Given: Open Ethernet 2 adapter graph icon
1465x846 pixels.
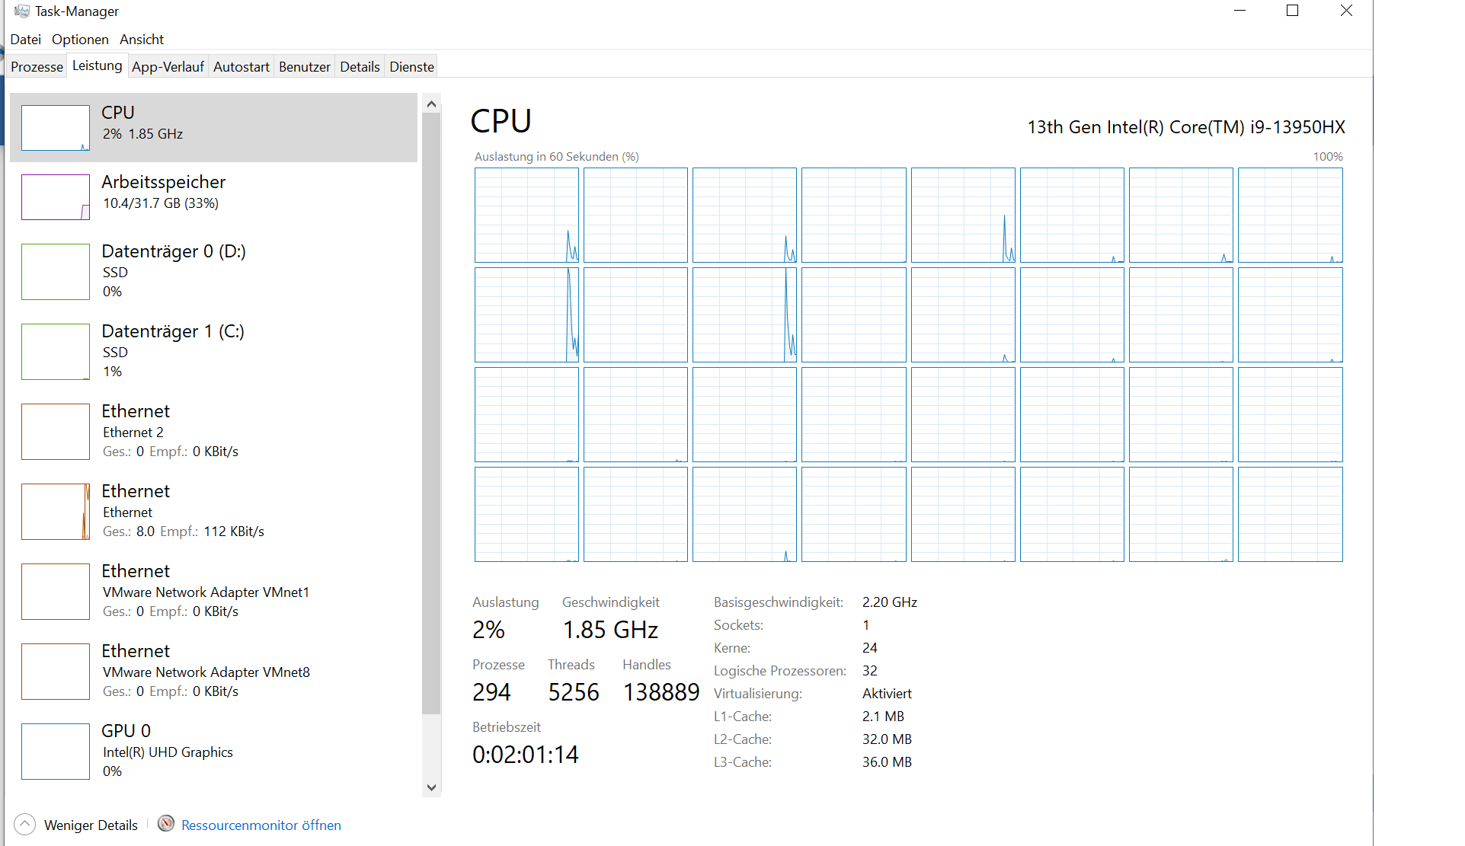Looking at the screenshot, I should pyautogui.click(x=56, y=432).
